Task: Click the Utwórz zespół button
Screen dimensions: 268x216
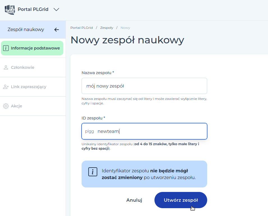Action: (181, 200)
